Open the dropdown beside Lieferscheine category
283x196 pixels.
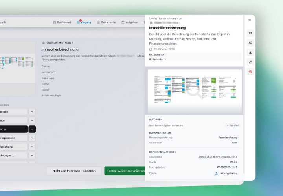[32, 147]
